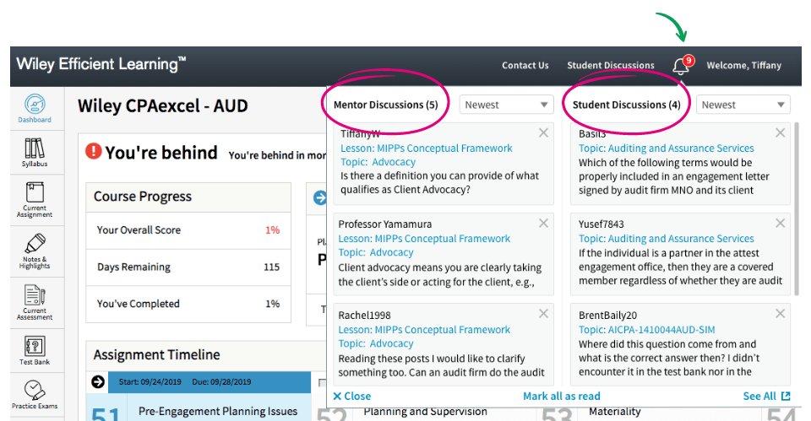
Task: Click the Planning and Supervision assignment
Action: (x=425, y=413)
